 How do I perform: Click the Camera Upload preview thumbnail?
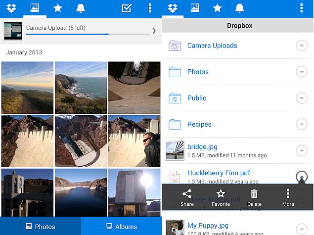tap(13, 31)
